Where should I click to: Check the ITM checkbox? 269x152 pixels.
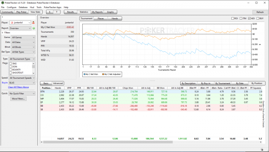241,18
